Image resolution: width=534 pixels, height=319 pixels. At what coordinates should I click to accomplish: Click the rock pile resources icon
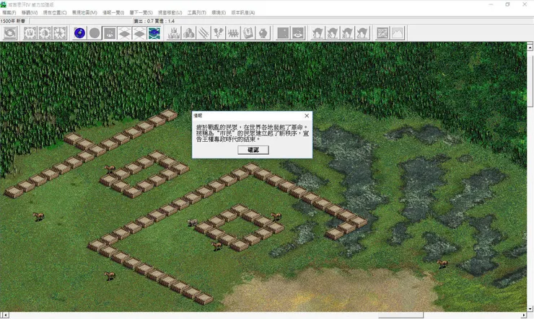point(188,33)
